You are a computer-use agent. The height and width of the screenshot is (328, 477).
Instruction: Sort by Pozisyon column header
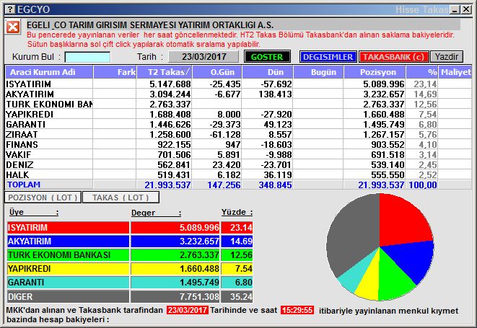[x=375, y=72]
